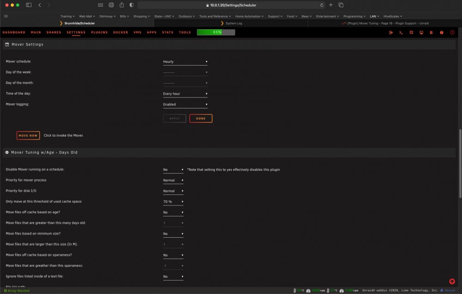
Task: Open the Mover logging dropdown
Action: pyautogui.click(x=185, y=104)
